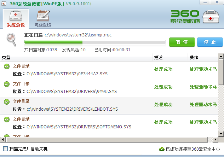Click 处理驱动木马 in the LENDOT.SYS row
224x157 pixels.
[x=203, y=105]
